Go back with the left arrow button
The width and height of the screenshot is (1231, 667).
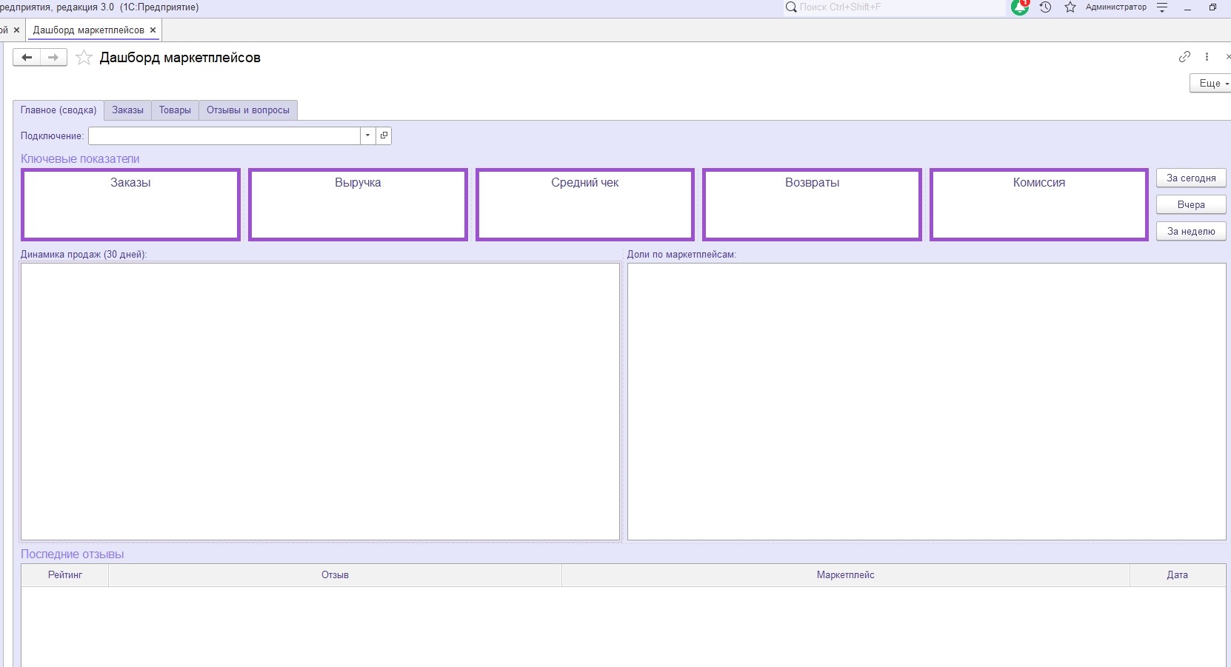[27, 58]
